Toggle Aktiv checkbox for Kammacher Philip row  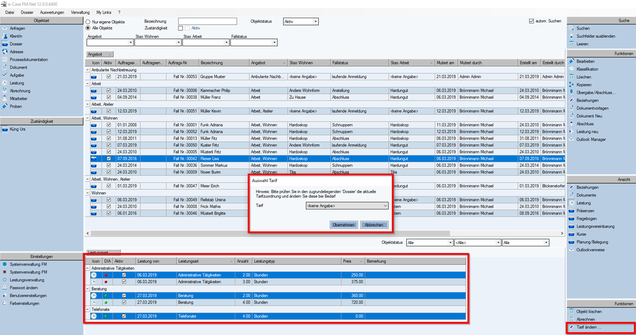(x=109, y=91)
